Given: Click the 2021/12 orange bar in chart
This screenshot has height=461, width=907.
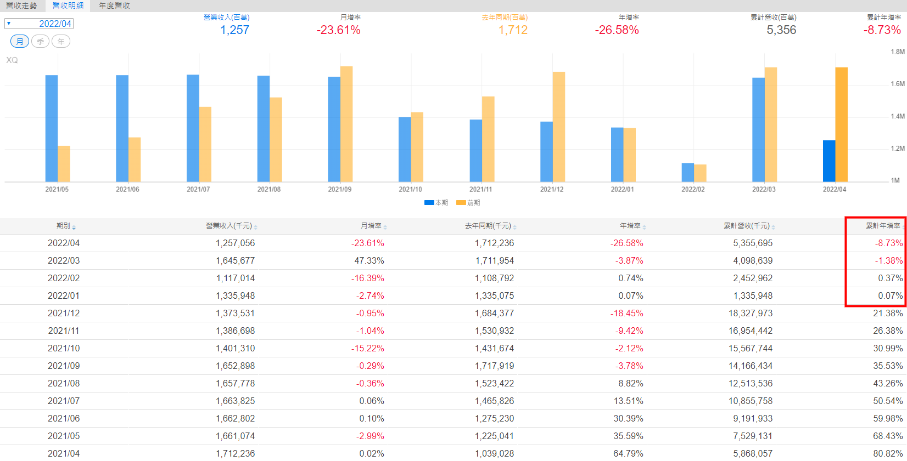Looking at the screenshot, I should click(x=559, y=127).
